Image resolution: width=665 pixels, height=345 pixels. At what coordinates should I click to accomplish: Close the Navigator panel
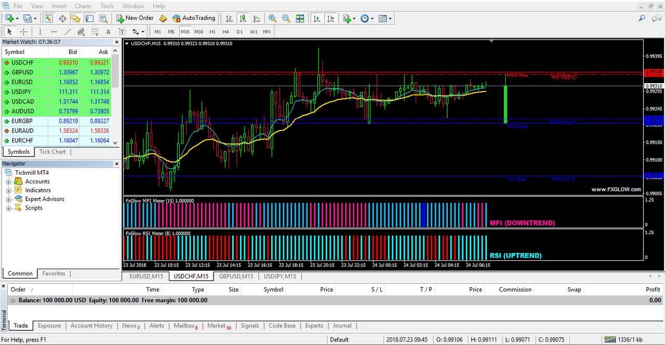tap(116, 164)
